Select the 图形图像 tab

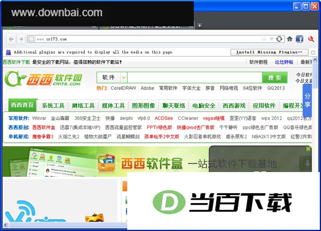[144, 105]
